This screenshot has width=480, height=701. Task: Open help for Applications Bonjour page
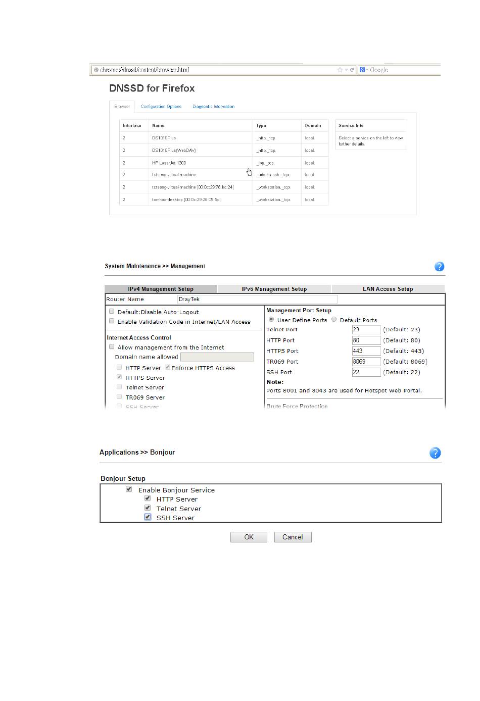point(435,453)
